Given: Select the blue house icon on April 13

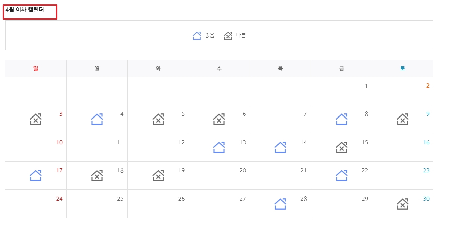Looking at the screenshot, I should (x=219, y=147).
